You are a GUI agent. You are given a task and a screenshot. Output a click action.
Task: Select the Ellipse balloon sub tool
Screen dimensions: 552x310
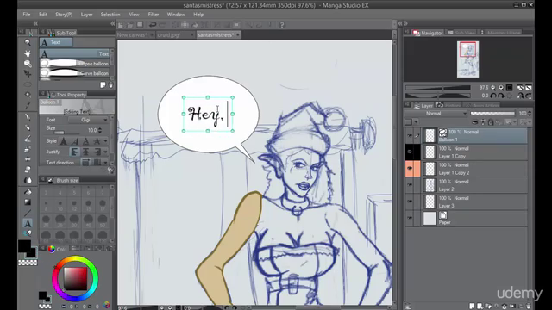74,63
